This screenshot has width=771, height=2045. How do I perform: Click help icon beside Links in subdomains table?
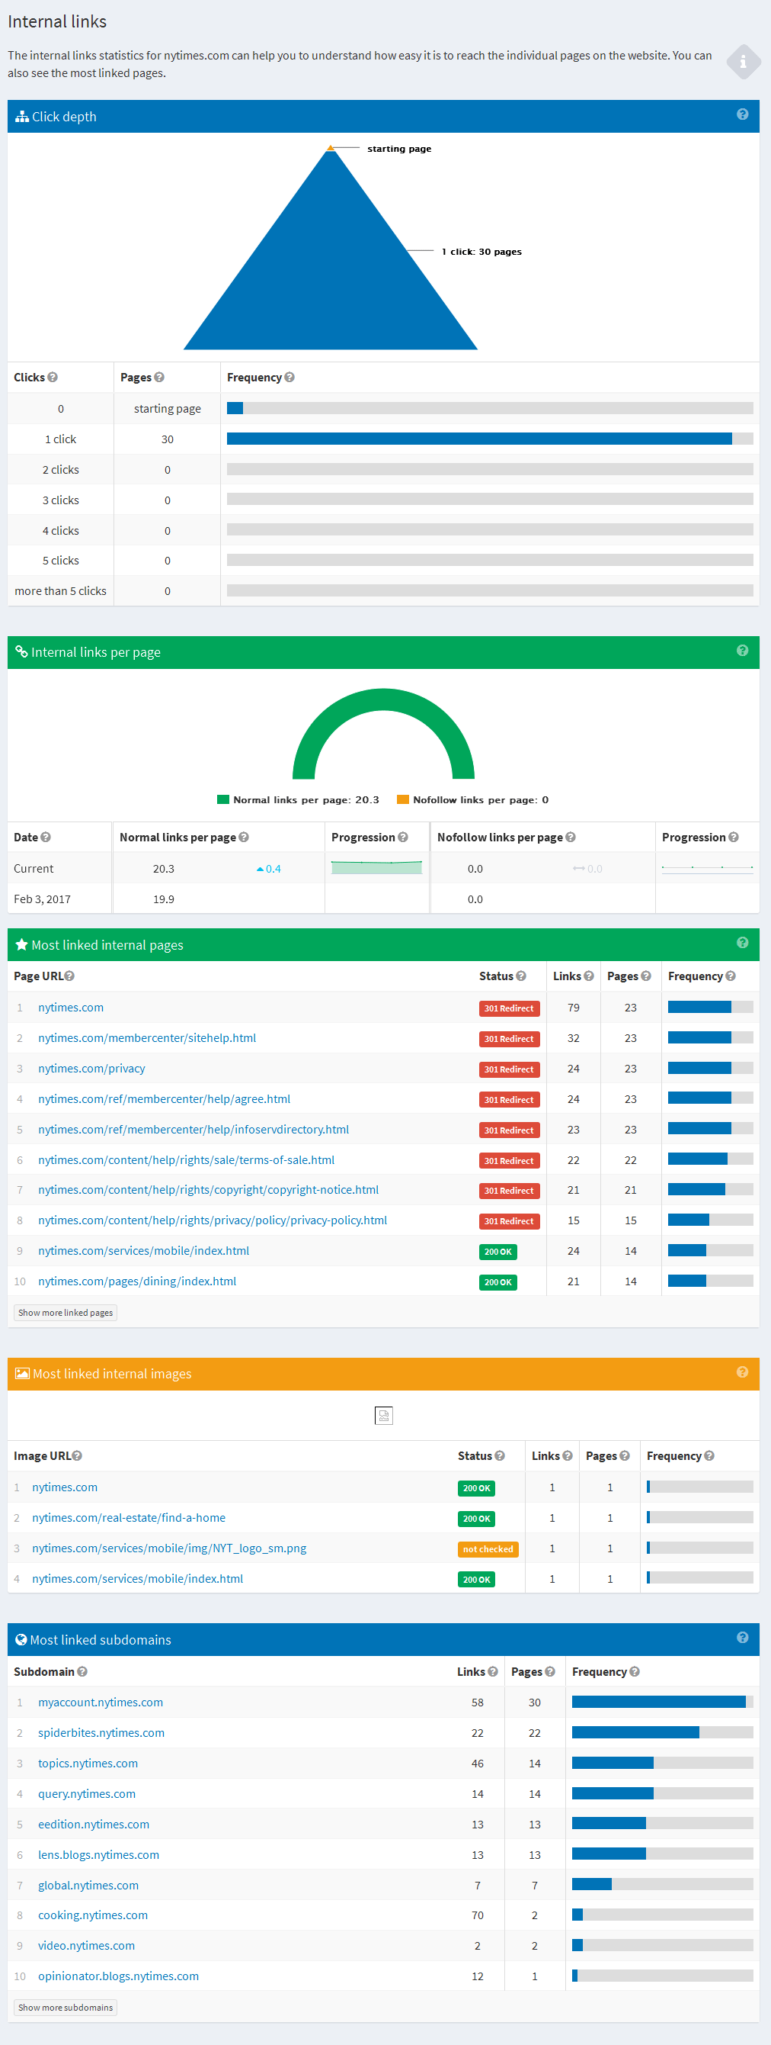tap(494, 1671)
